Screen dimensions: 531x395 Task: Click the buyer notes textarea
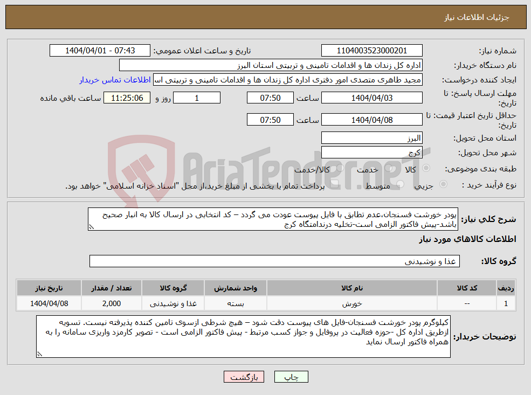coord(243,336)
